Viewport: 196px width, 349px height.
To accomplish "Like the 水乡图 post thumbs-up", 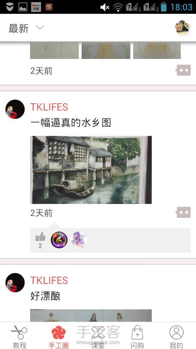I will (40, 237).
